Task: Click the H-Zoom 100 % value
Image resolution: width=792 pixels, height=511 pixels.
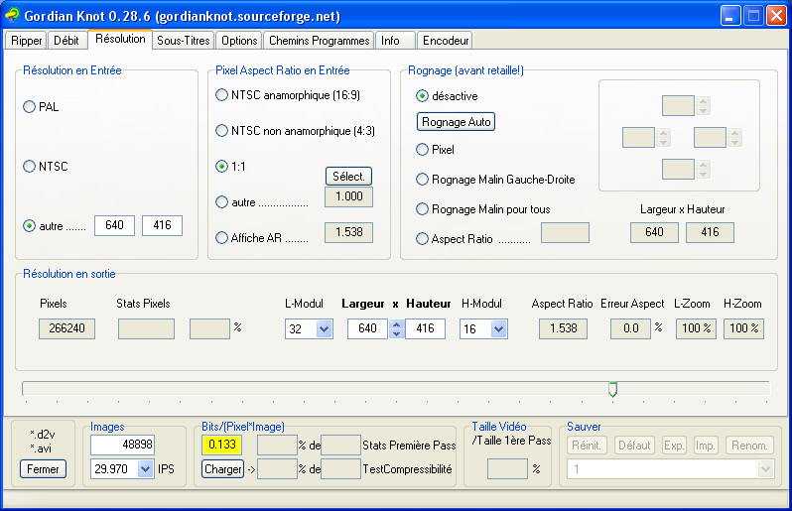Action: 743,328
